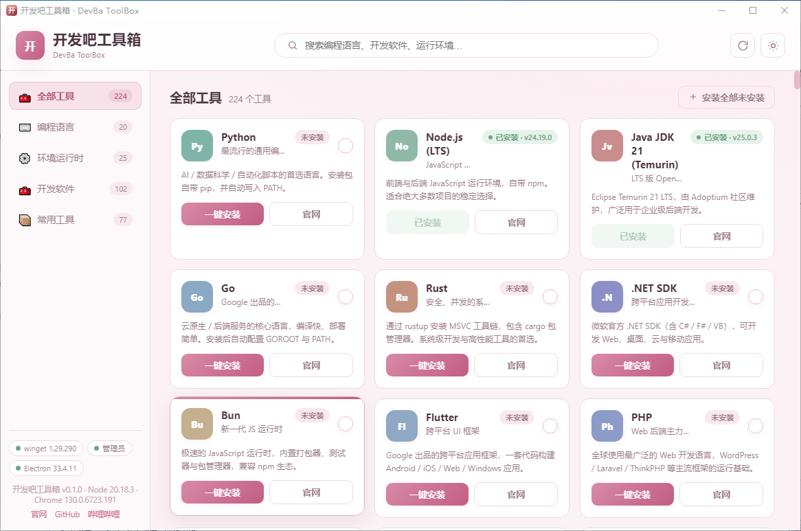Click the search magnifier icon

point(293,45)
